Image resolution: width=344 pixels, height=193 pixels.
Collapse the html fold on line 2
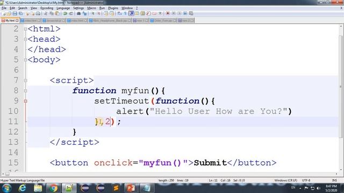coord(25,29)
